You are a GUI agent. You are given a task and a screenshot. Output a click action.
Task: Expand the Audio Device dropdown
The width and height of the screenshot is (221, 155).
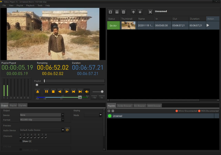tap(63, 130)
